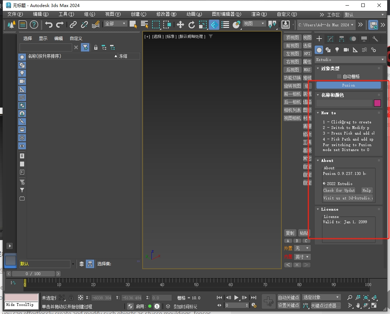Viewport: 390px width, 314px height.
Task: Open the Kstudio object category dropdown
Action: [350, 60]
